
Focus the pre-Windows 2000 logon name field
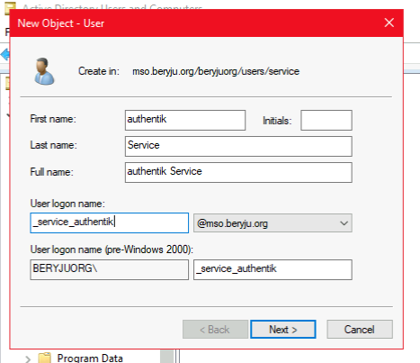point(273,269)
